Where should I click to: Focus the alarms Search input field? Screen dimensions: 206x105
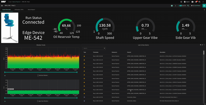pos(94,48)
